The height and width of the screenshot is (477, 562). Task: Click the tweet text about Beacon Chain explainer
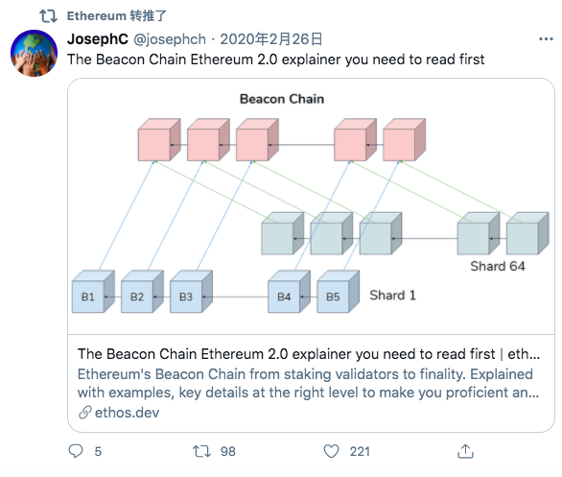pyautogui.click(x=275, y=60)
